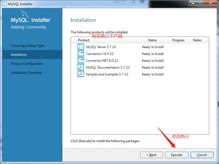Screen dimensions: 219x164
Task: Minimize the MySQL Installer window
Action: point(193,3)
